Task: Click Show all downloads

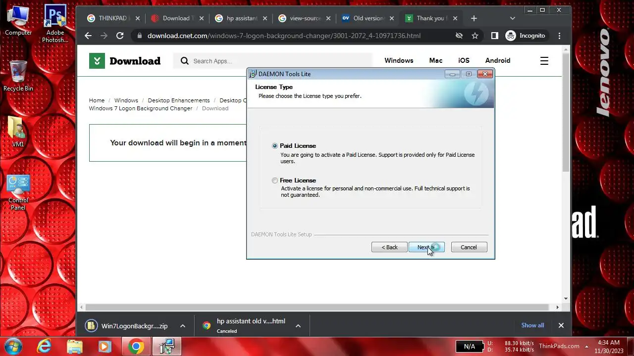Action: click(532, 325)
